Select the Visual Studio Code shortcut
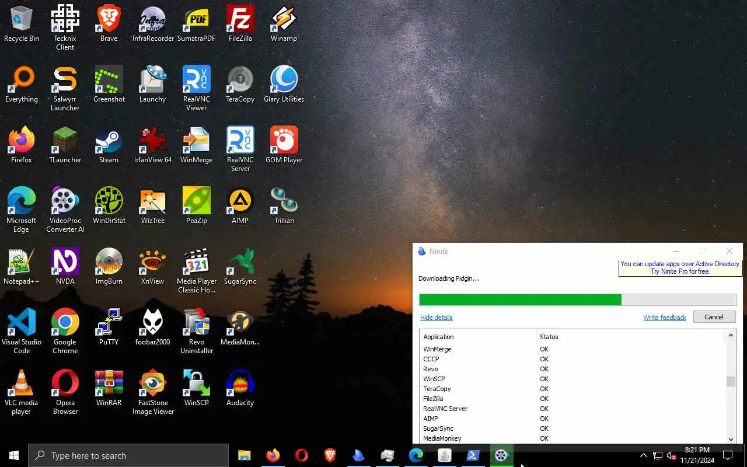The image size is (747, 467). (22, 332)
